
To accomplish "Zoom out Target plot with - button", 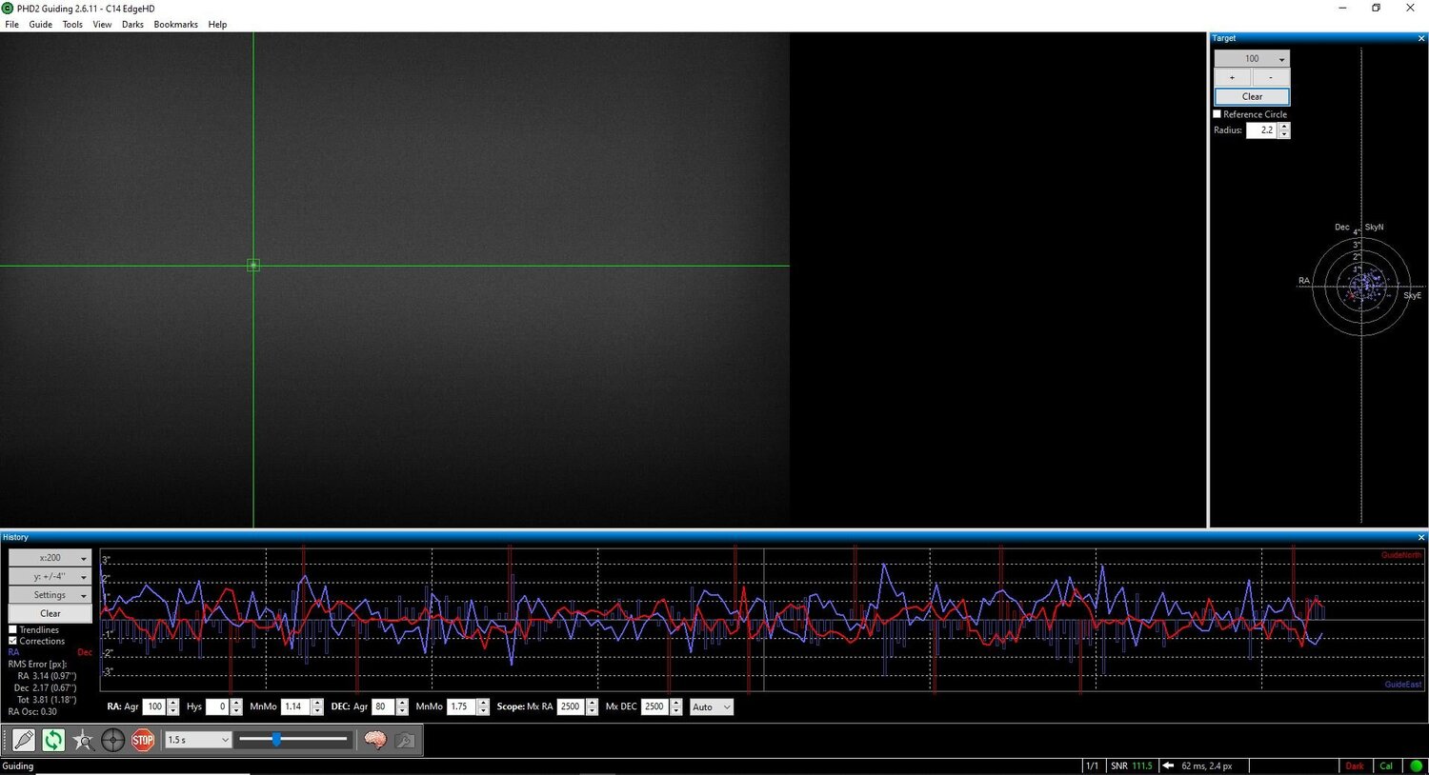I will 1271,77.
